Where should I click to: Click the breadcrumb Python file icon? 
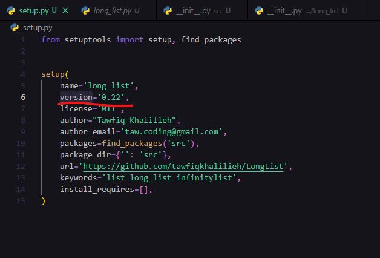15,28
